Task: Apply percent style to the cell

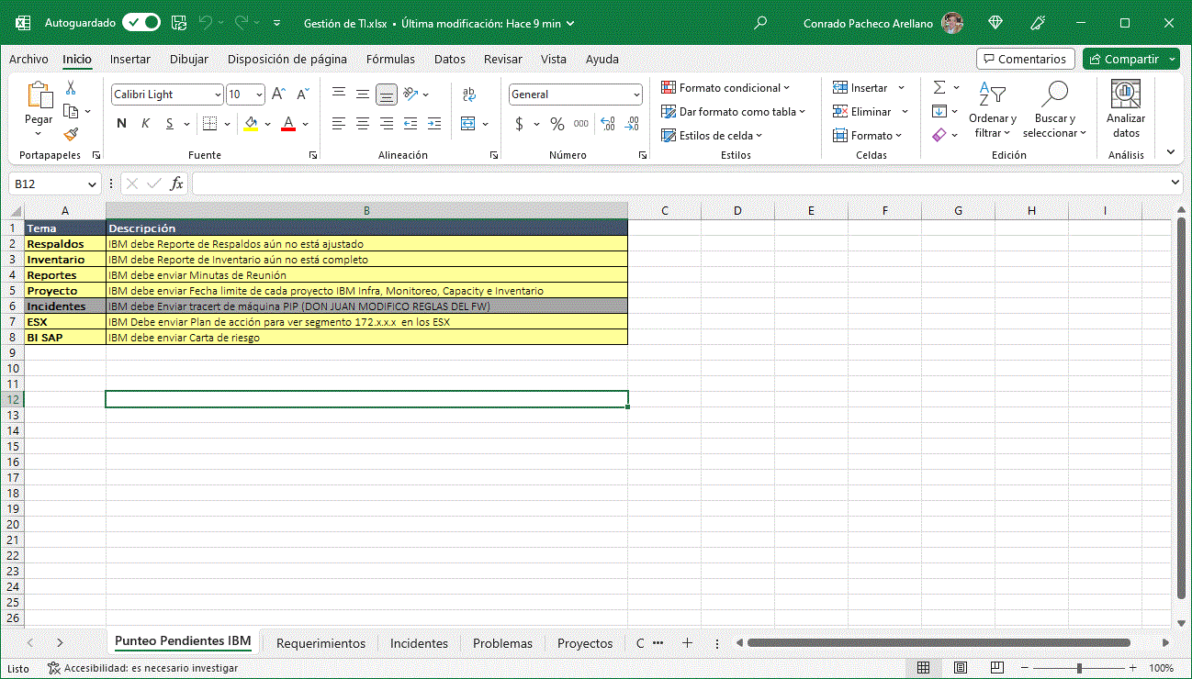Action: tap(557, 124)
